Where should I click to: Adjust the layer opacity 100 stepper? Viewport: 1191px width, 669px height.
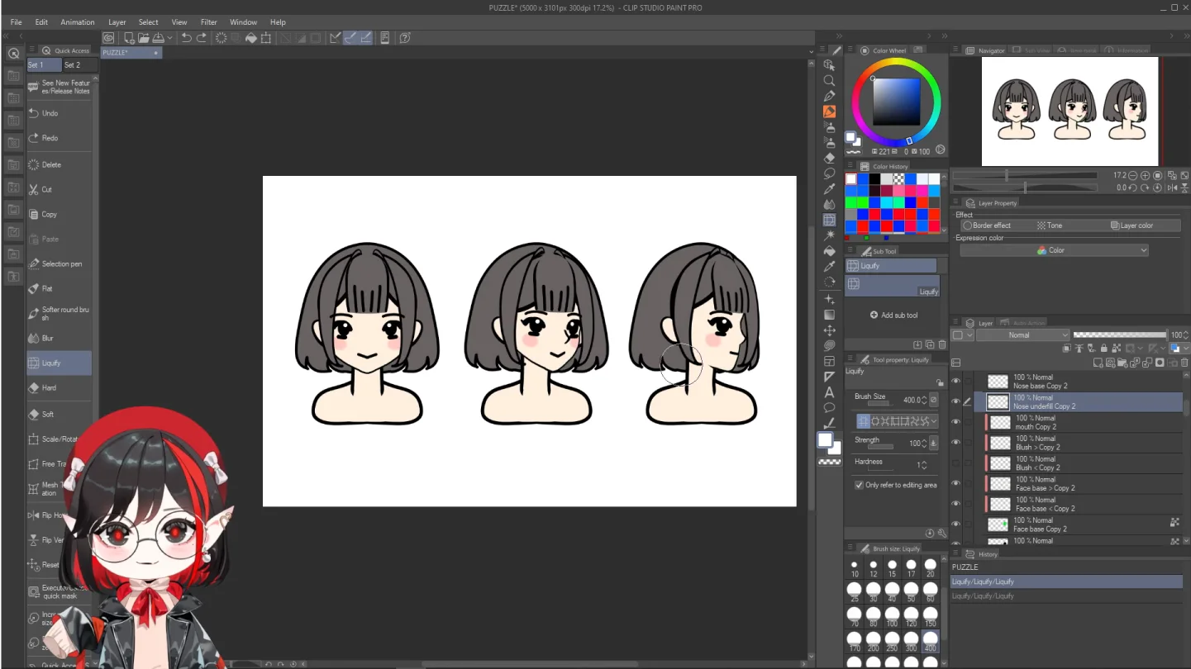point(1187,335)
